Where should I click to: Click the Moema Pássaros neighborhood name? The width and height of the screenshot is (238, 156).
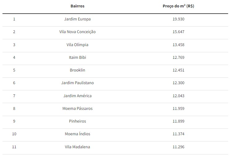[x=77, y=108]
